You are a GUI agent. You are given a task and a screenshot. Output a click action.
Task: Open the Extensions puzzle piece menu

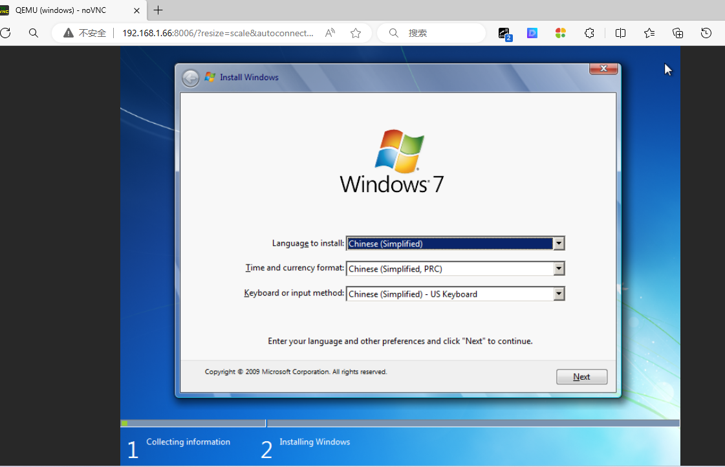(589, 33)
